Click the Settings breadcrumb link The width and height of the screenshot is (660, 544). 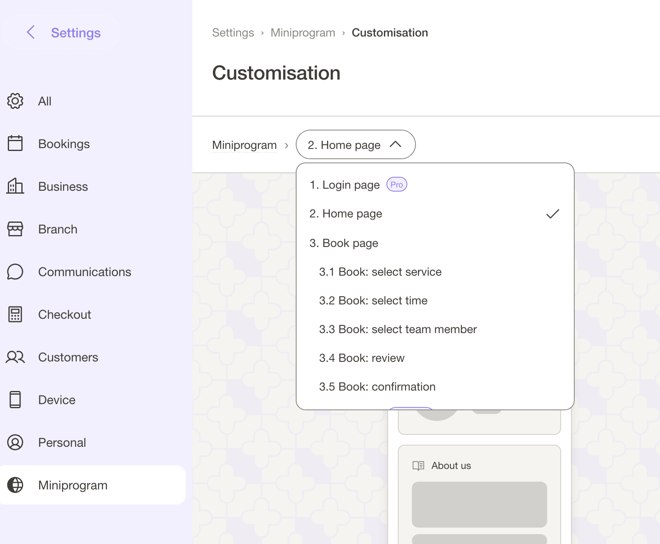[233, 32]
